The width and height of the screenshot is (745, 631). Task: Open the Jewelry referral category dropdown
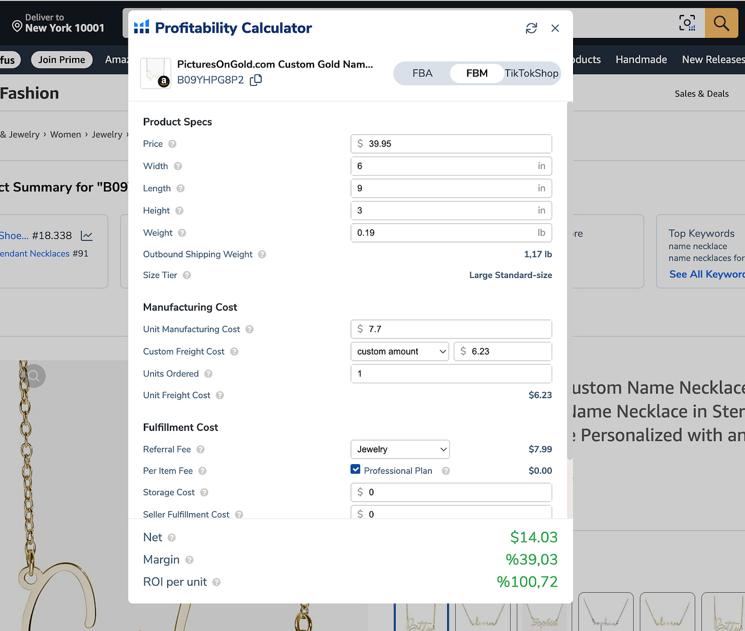coord(400,449)
